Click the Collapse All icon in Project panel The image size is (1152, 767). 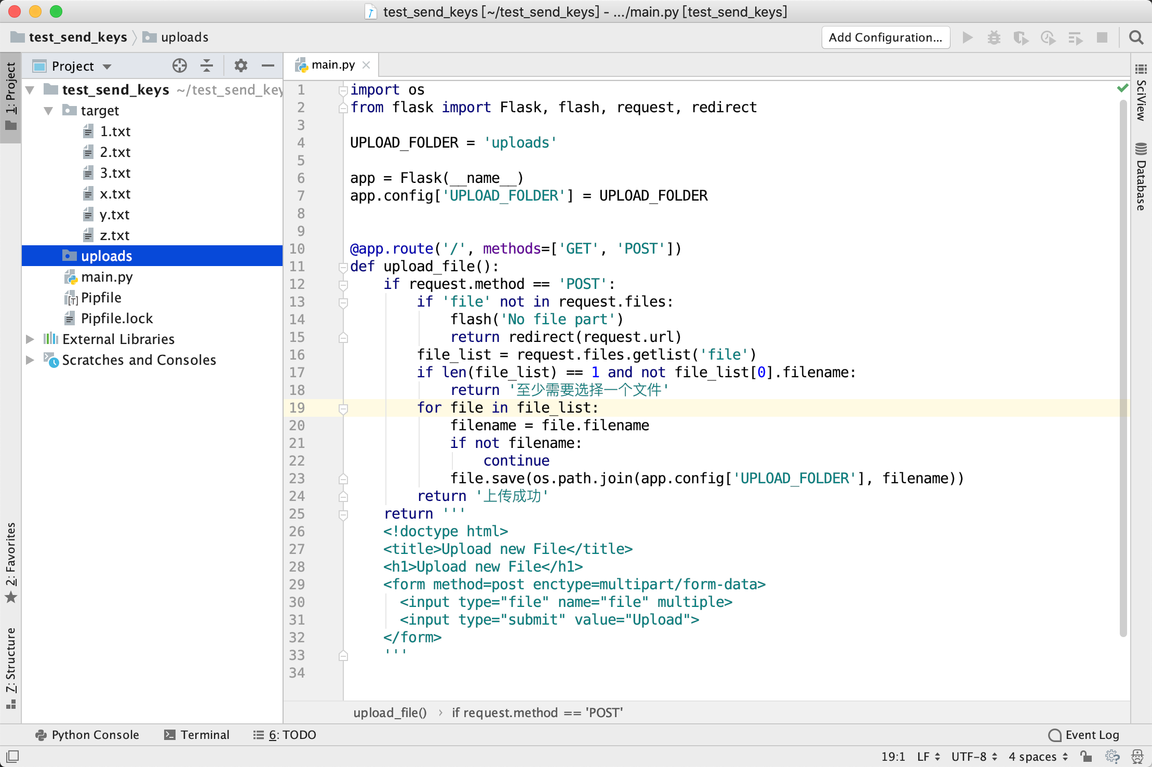tap(207, 65)
